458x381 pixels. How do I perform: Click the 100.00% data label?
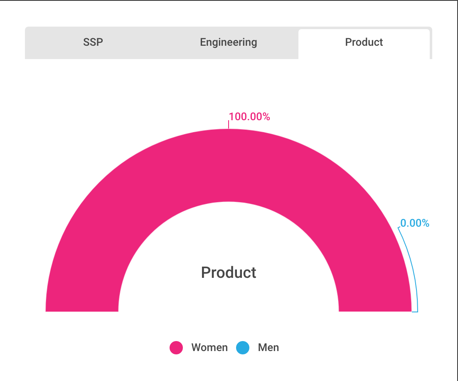[x=249, y=116]
